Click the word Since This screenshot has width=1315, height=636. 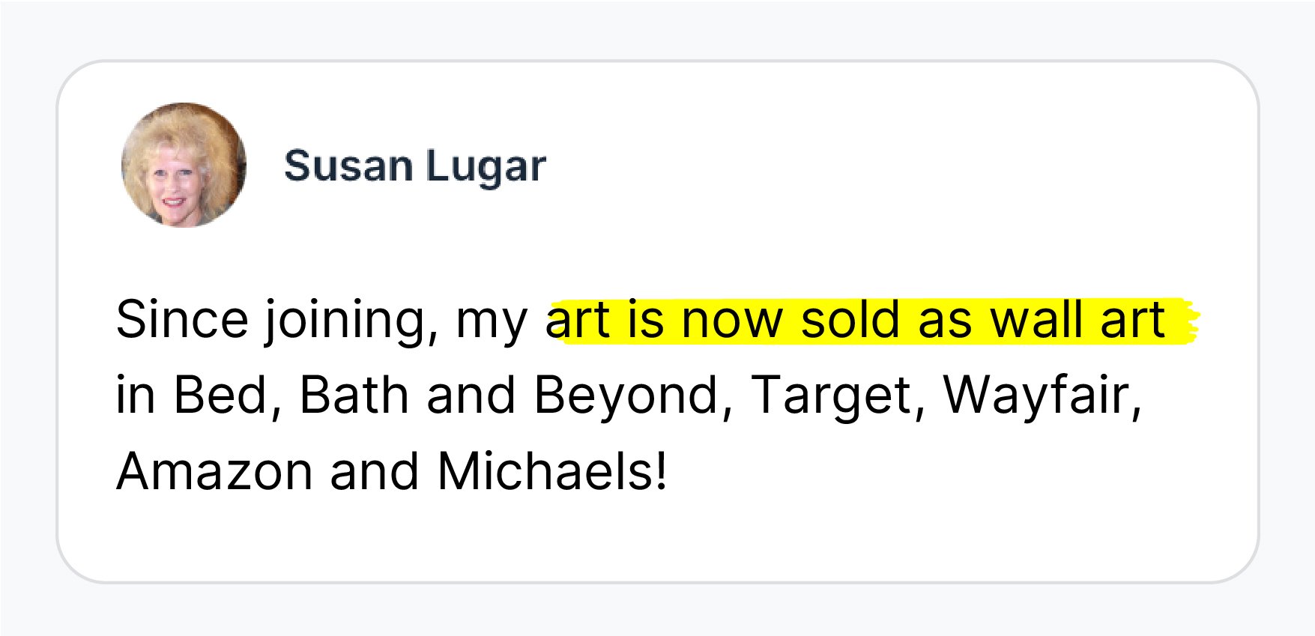(182, 320)
